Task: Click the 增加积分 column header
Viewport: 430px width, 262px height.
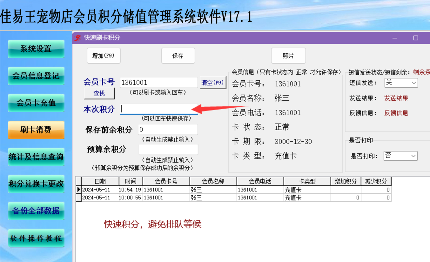Action: tap(346, 181)
